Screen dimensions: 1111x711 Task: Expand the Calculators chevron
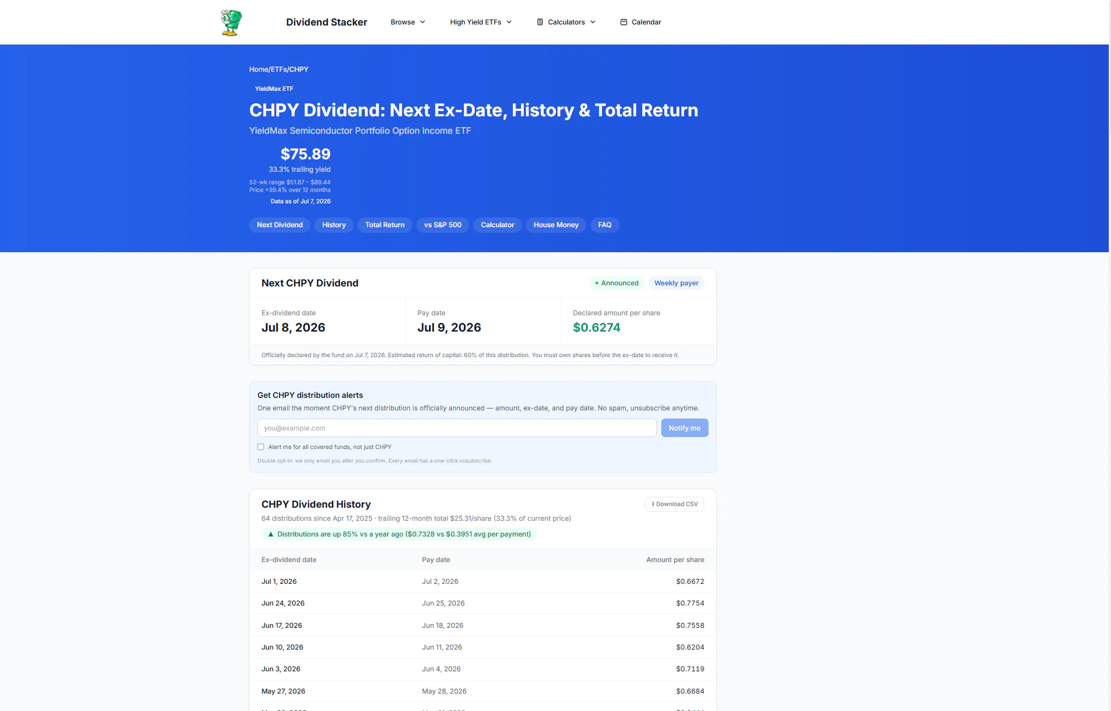click(x=593, y=22)
